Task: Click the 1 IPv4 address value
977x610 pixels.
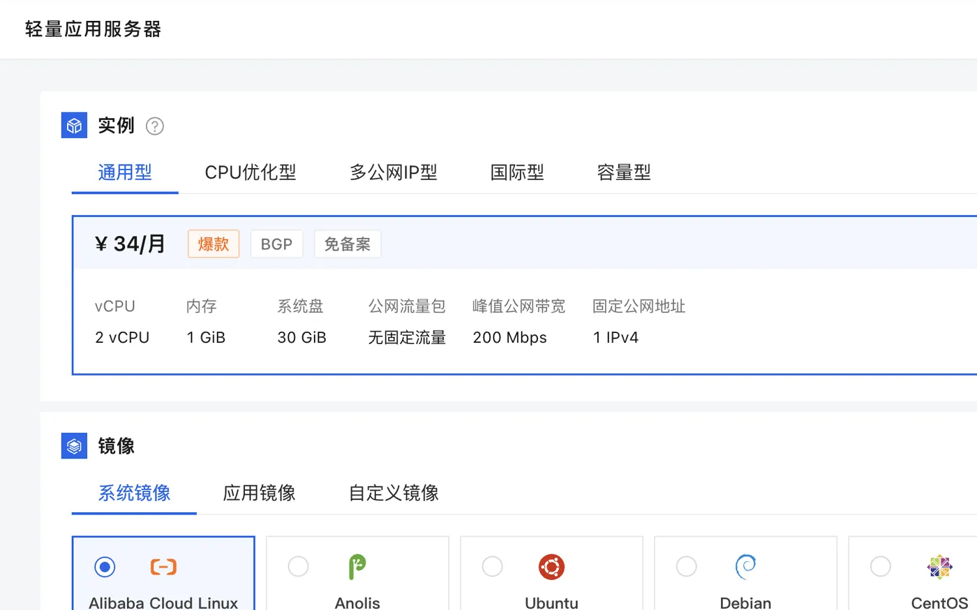Action: [x=616, y=338]
